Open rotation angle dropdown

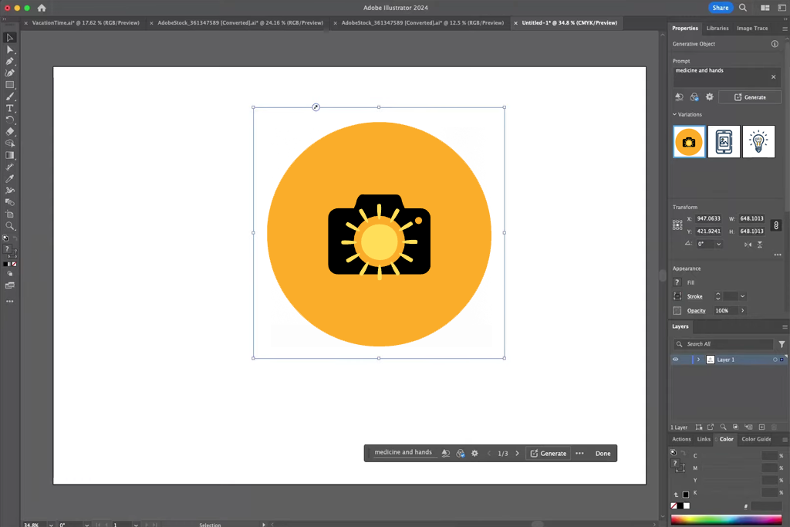(x=718, y=245)
